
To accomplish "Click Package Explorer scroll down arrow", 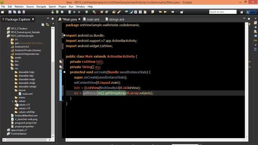I will [53, 137].
